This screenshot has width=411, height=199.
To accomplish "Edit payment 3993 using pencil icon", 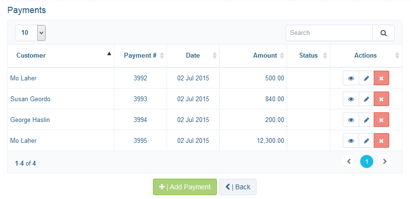I will tap(366, 99).
